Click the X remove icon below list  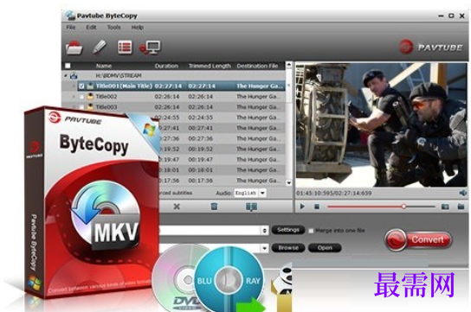(177, 207)
